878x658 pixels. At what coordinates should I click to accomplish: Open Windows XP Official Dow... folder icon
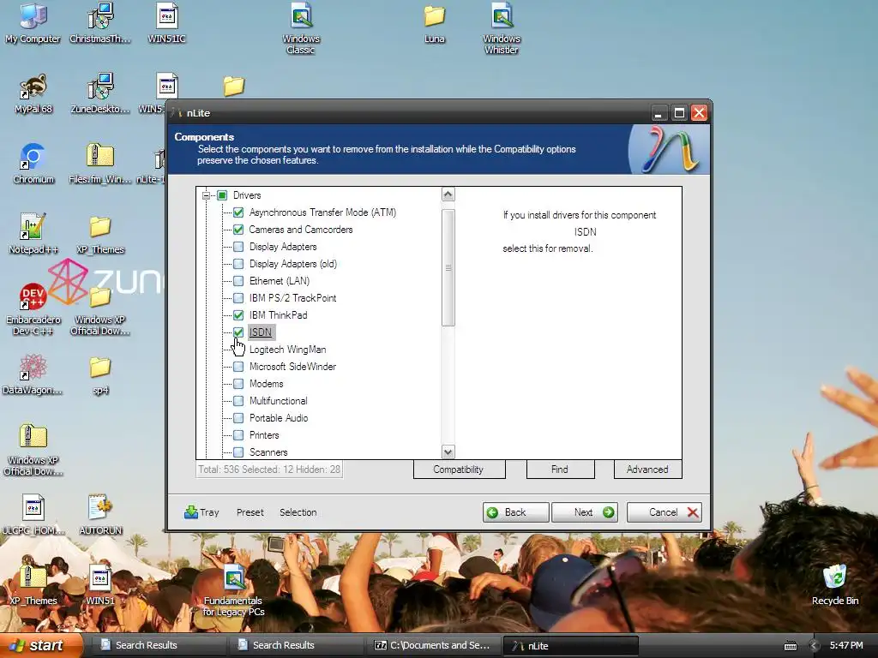pyautogui.click(x=100, y=309)
